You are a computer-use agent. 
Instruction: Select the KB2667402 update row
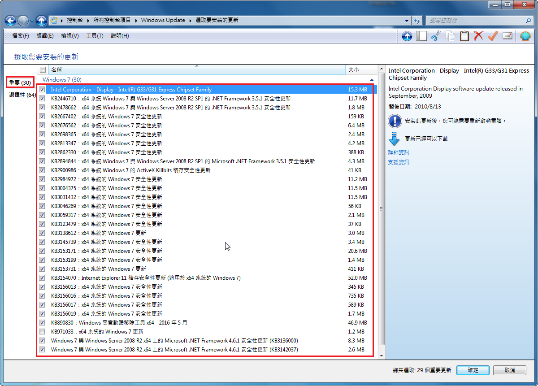[x=207, y=117]
